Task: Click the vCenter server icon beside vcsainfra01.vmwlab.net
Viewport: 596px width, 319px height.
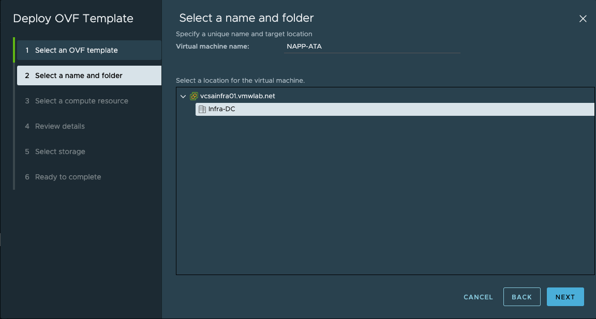Action: point(194,96)
